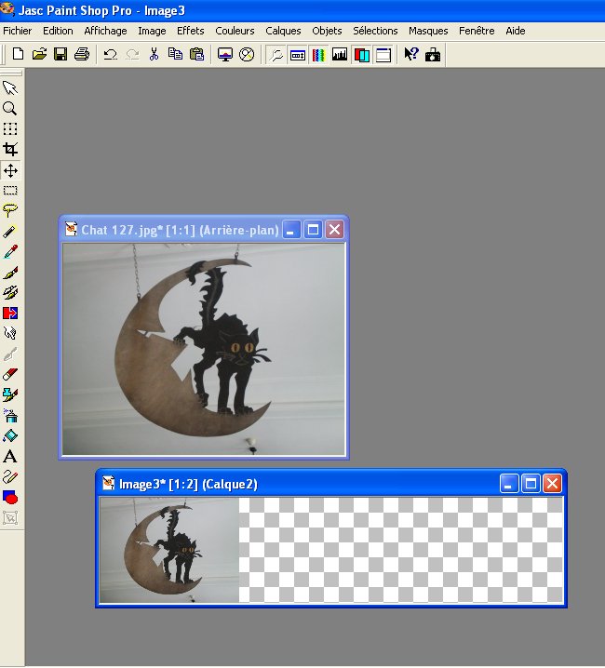605x668 pixels.
Task: Click the Copy icon in toolbar
Action: click(x=175, y=54)
